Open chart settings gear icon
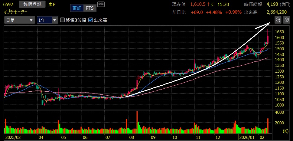Image resolution: width=293 pixels, height=141 pixels. pyautogui.click(x=286, y=20)
